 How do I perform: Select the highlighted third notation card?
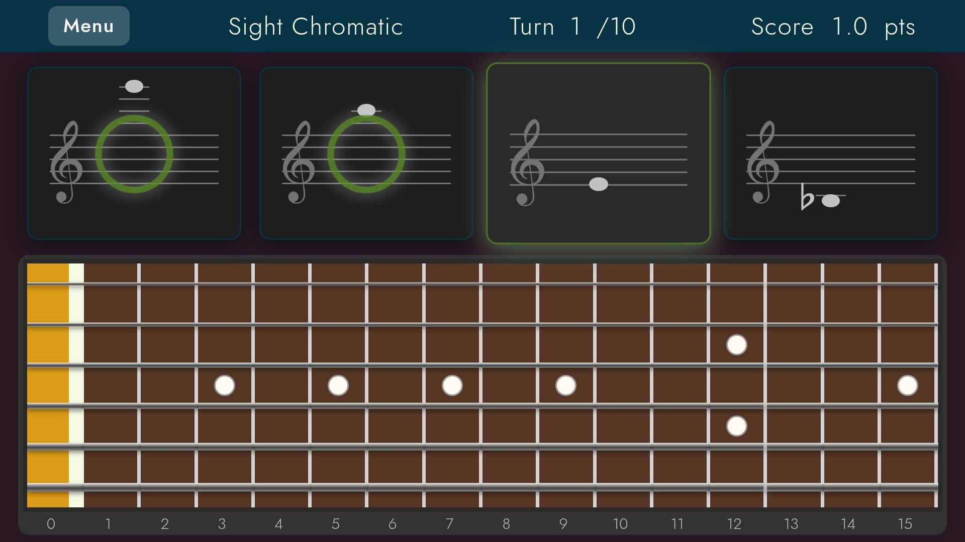tap(600, 153)
